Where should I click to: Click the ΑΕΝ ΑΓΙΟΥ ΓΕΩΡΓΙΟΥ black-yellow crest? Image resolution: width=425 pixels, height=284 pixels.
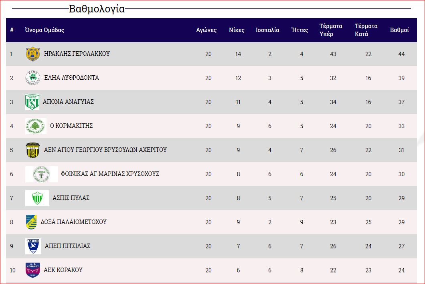coord(32,150)
